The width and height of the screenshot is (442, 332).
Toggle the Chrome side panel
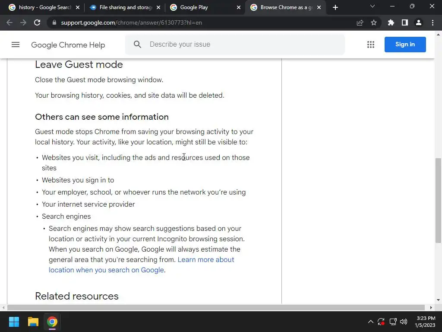pos(405,22)
